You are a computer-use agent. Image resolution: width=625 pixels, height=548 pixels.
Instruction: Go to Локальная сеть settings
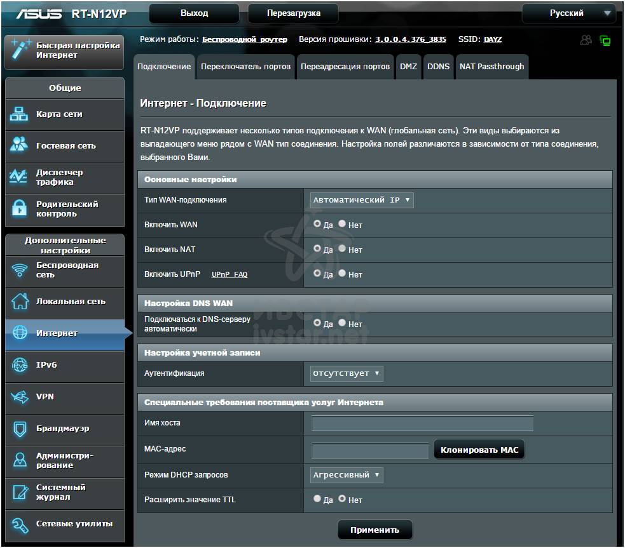65,302
